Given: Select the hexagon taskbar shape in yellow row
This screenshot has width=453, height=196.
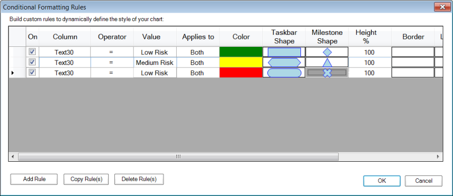Looking at the screenshot, I should pyautogui.click(x=284, y=63).
